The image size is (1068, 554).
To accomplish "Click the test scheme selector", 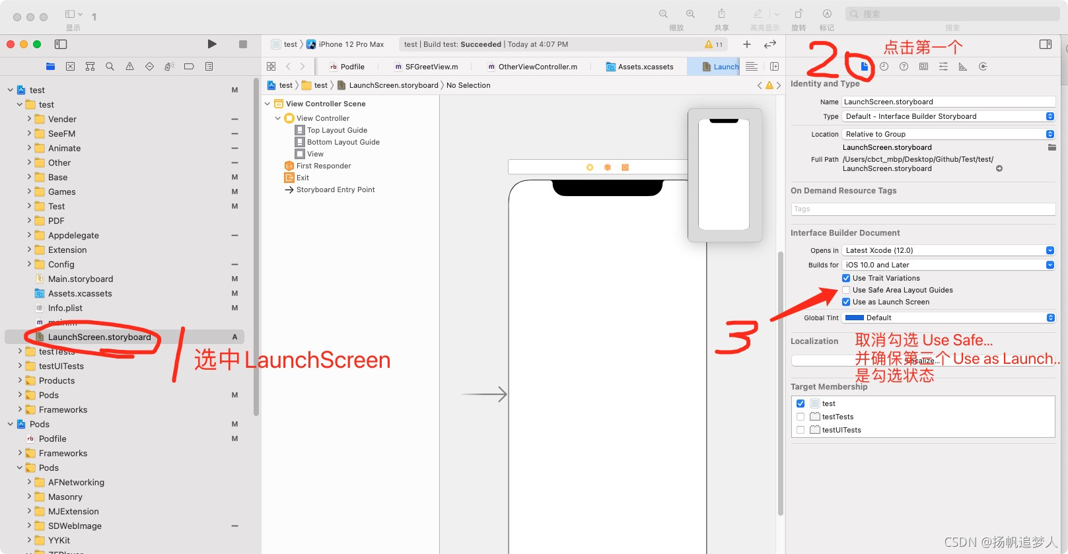I will pos(285,44).
